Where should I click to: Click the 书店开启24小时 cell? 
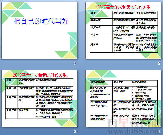coord(124,38)
